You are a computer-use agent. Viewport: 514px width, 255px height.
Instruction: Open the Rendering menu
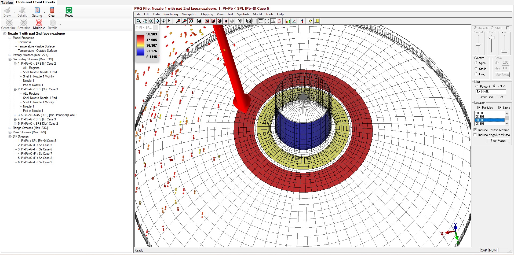(x=170, y=14)
